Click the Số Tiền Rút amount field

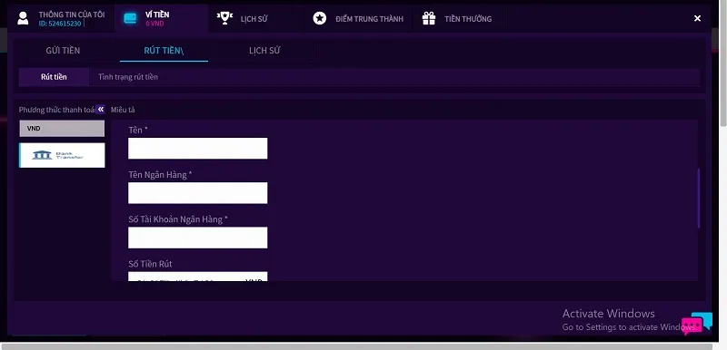(x=197, y=277)
